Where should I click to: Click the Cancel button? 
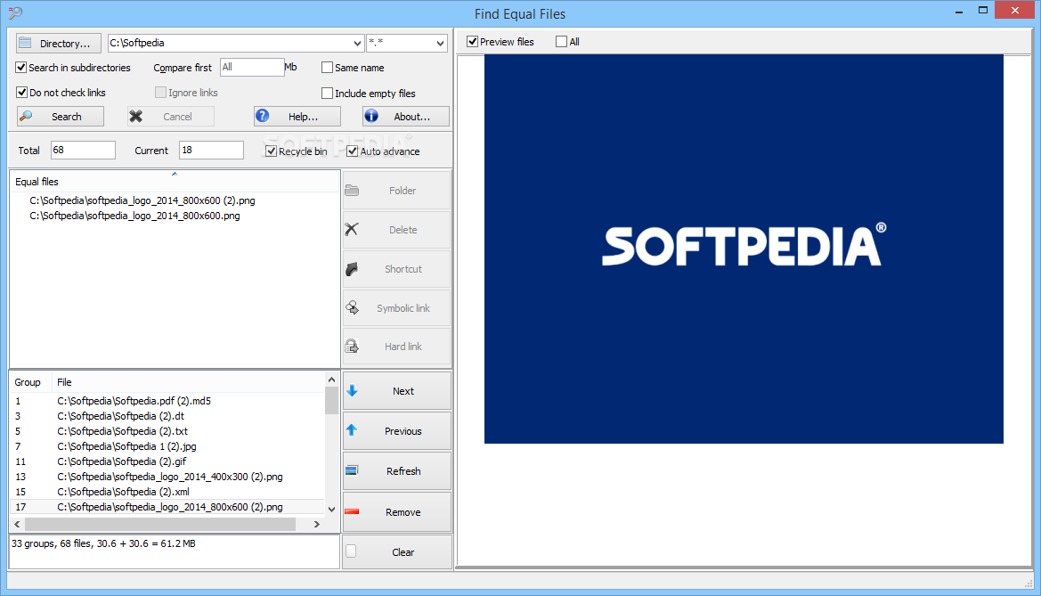tap(171, 117)
